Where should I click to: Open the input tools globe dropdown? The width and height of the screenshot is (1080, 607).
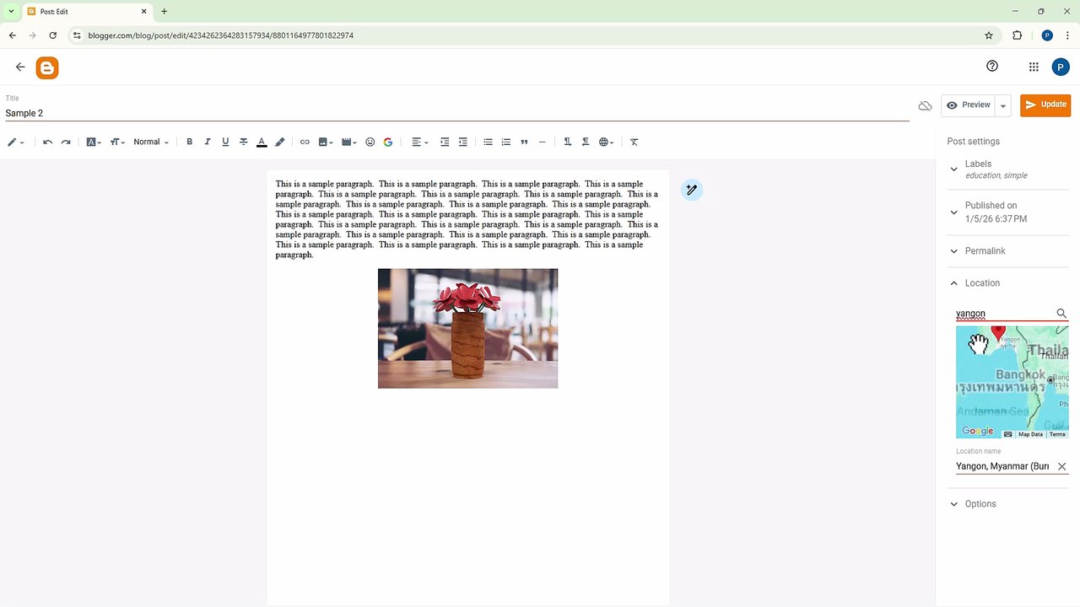(606, 142)
